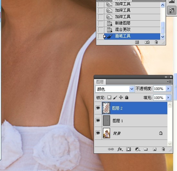
Task: Open the 不透明度 slider arrow
Action: (x=168, y=89)
